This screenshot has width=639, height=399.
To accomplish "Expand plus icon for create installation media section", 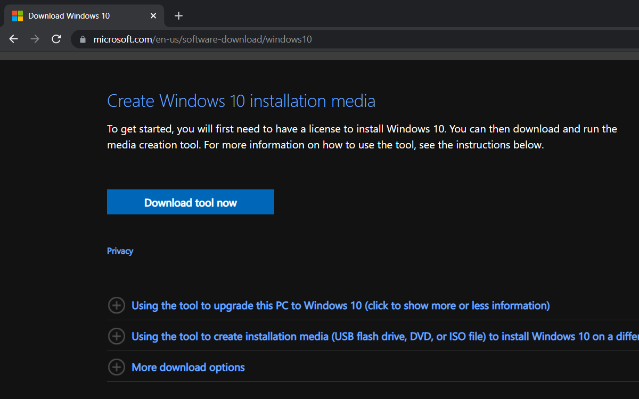I will [116, 336].
